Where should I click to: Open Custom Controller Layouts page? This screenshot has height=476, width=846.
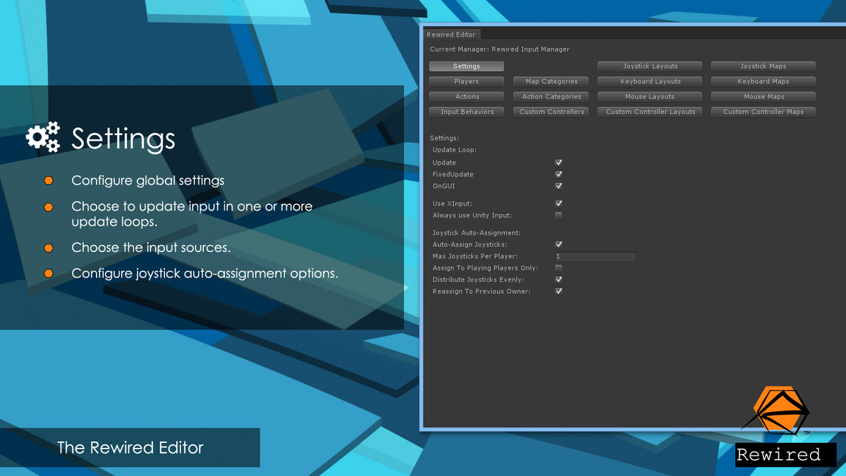[650, 112]
